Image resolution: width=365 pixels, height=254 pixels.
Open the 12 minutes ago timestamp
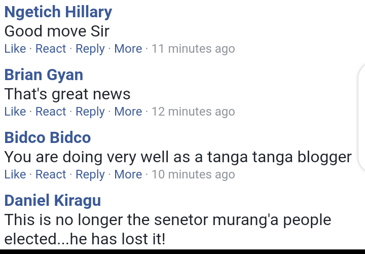[x=193, y=112]
